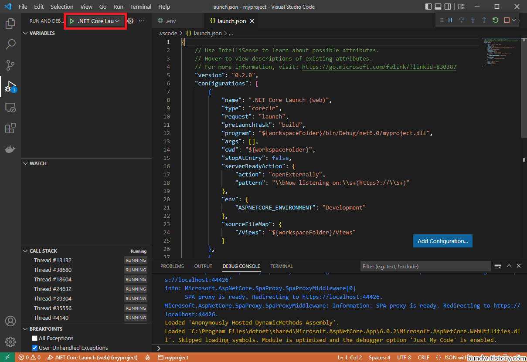Open the dropdown arrow beside the stop button
The height and width of the screenshot is (362, 527).
point(514,20)
